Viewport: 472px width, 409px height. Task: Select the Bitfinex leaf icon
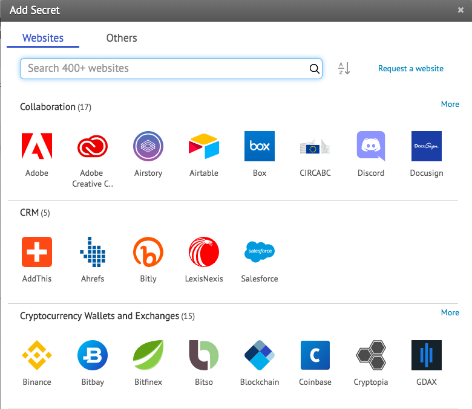148,355
